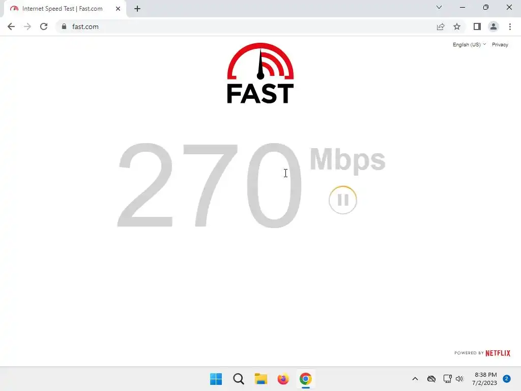521x391 pixels.
Task: Open a new browser tab
Action: [x=137, y=9]
